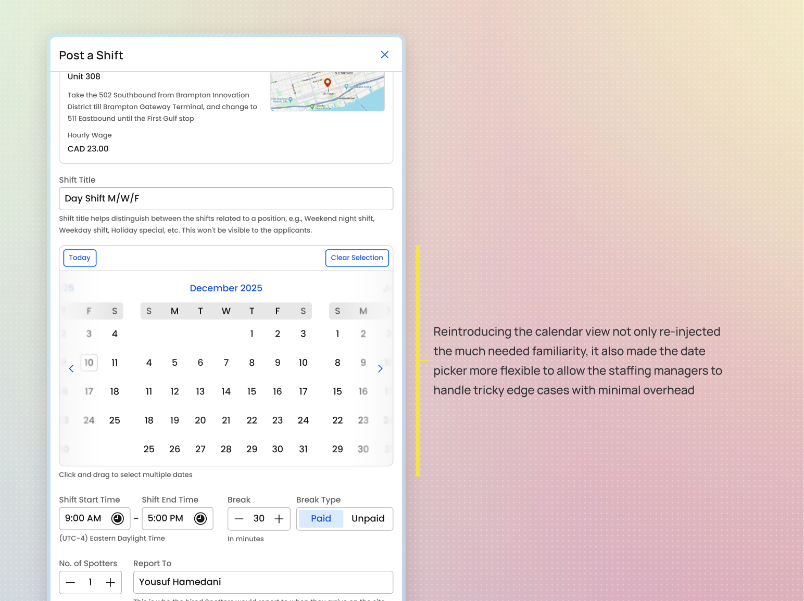This screenshot has height=601, width=804.
Task: Decrease the break minutes with the minus icon
Action: click(239, 518)
